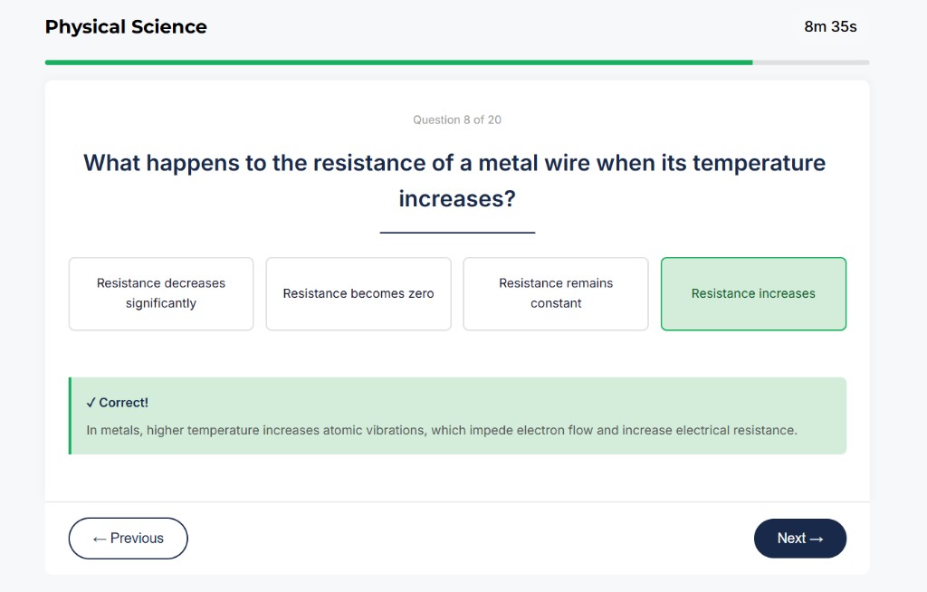Click the "Physical Science" quiz title
The height and width of the screenshot is (592, 927).
(126, 27)
